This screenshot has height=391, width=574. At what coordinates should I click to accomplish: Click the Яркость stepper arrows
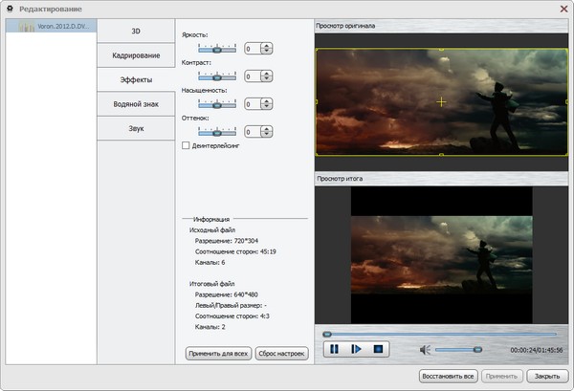[x=265, y=48]
